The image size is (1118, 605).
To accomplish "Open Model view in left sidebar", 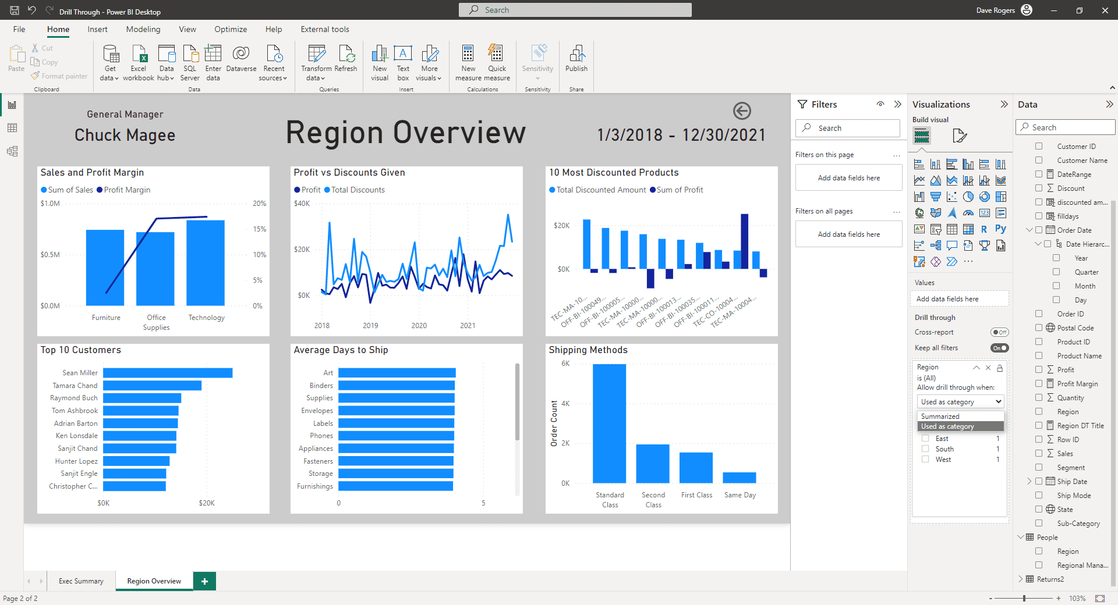I will pos(12,151).
